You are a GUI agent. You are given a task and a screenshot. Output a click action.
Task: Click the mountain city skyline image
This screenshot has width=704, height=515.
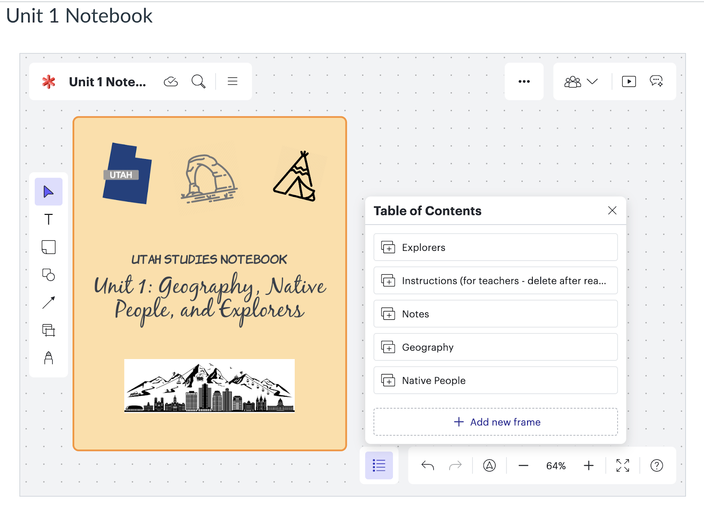[x=209, y=386]
